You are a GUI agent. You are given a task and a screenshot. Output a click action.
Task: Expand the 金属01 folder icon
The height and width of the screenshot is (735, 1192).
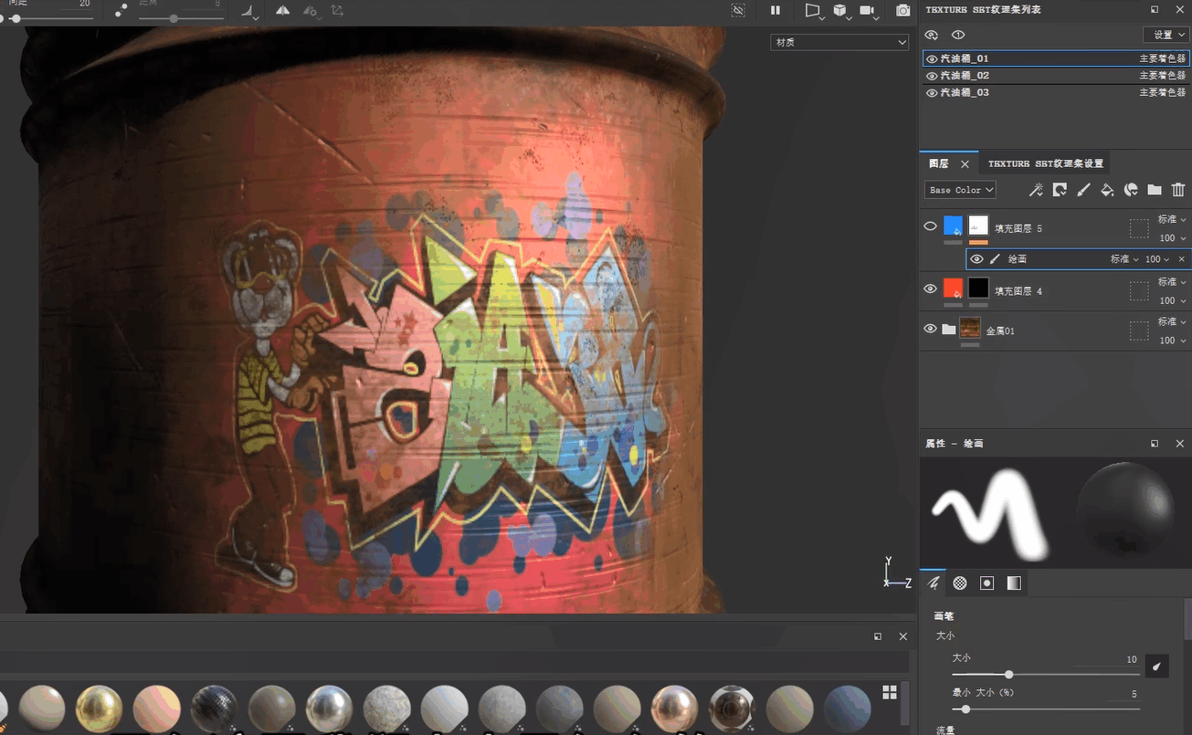[948, 329]
